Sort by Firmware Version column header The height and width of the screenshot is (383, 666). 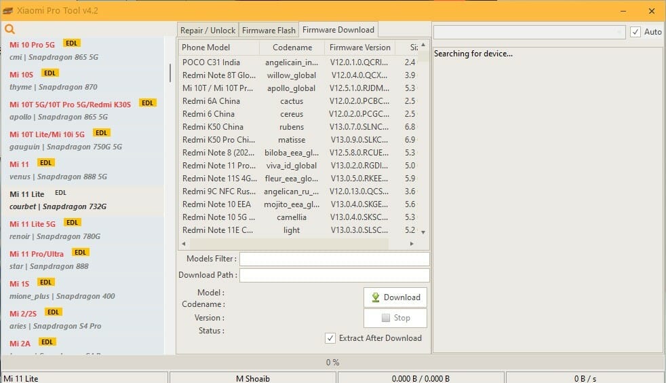[x=359, y=47]
